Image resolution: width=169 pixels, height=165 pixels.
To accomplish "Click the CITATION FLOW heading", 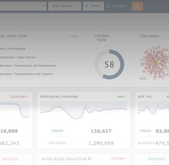I will (x=102, y=38).
